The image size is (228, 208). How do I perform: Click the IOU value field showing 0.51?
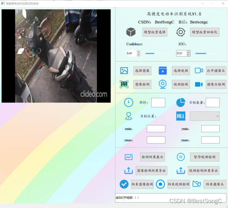coord(181,53)
